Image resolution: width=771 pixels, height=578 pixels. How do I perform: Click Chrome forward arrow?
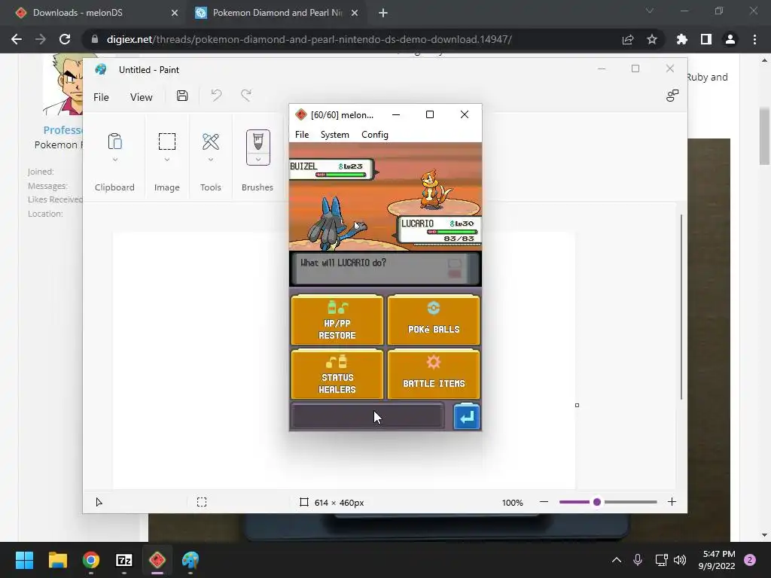click(41, 39)
